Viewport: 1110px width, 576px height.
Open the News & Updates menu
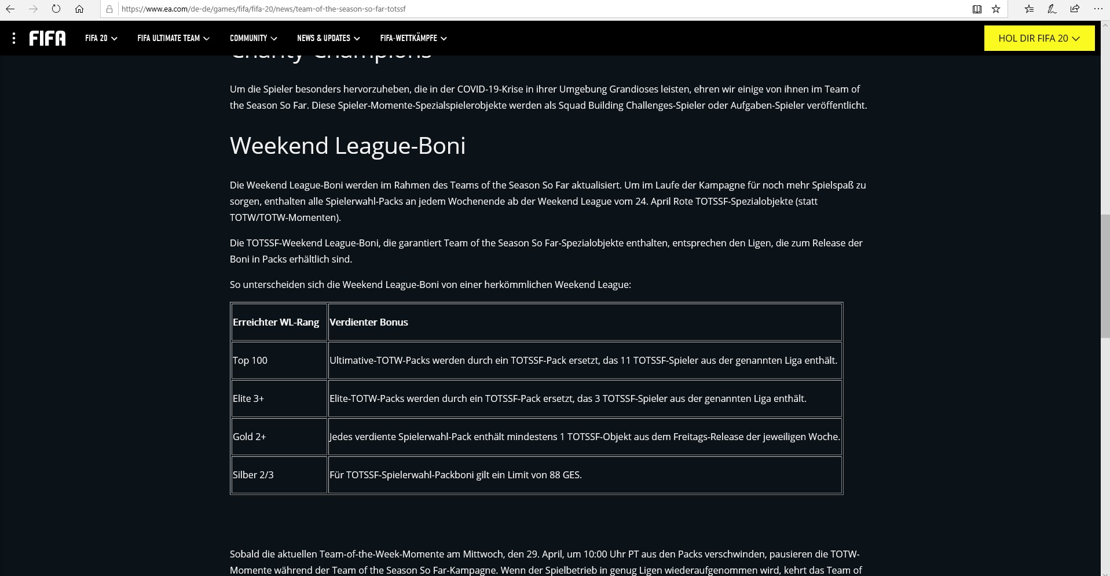(x=328, y=38)
